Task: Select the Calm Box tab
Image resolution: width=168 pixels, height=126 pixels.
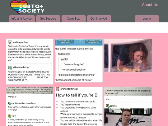Action: pyautogui.click(x=74, y=19)
